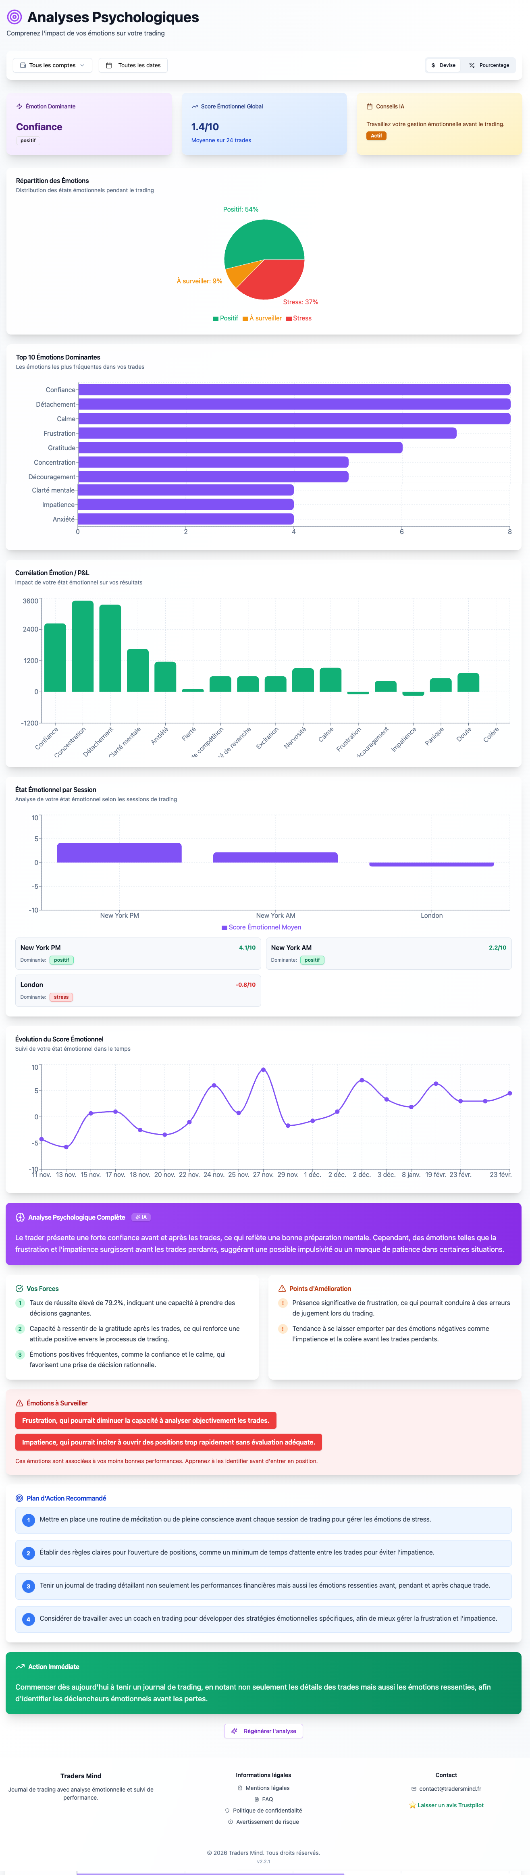Click the purple Score Émotionnel Moyen legend swatch
This screenshot has height=1875, width=530.
coord(224,927)
